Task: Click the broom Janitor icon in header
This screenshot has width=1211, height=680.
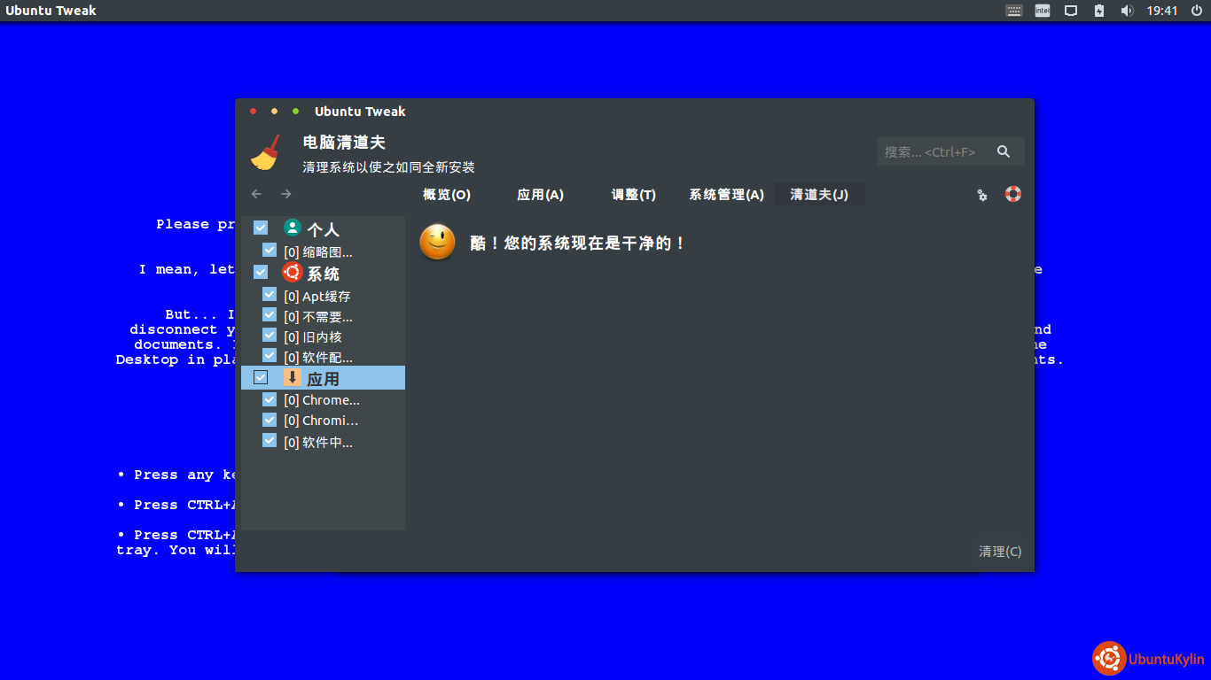Action: click(265, 152)
